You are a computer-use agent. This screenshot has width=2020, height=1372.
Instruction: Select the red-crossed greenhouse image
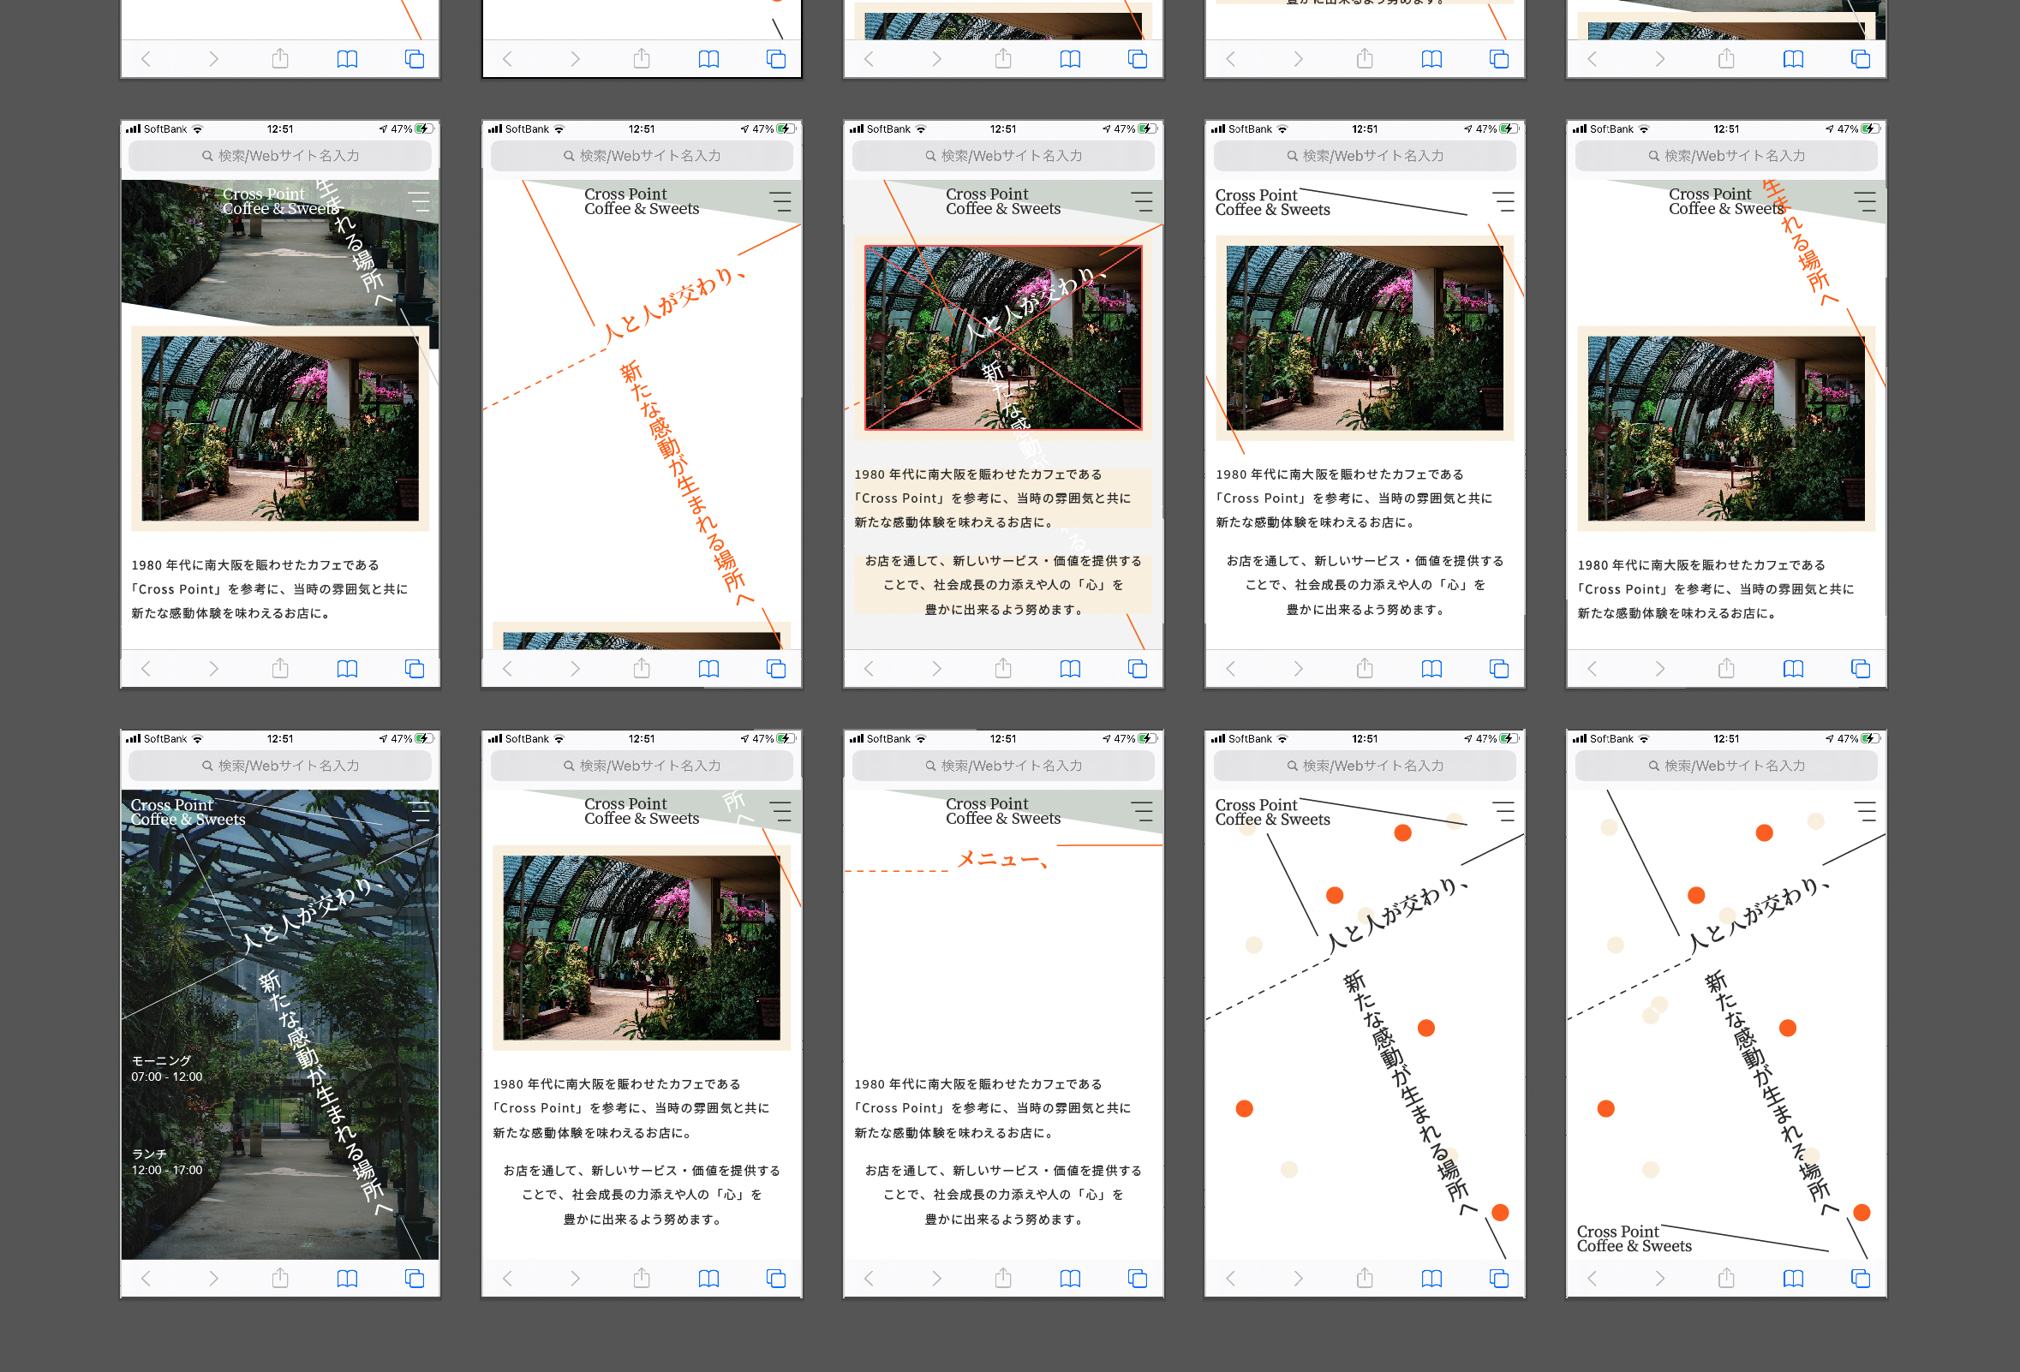coord(1003,338)
